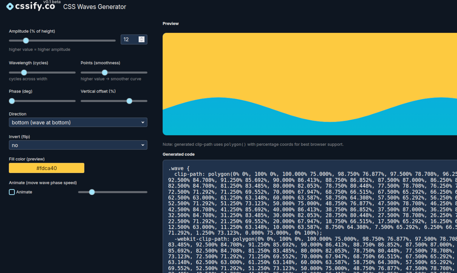Decrease amplitude with the down stepper arrow
Viewport: 457px width, 273px height.
141,41
